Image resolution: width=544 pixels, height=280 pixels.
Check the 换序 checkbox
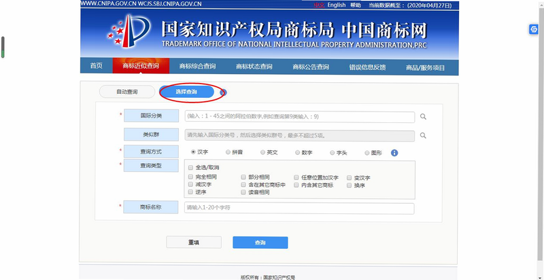[x=349, y=186]
